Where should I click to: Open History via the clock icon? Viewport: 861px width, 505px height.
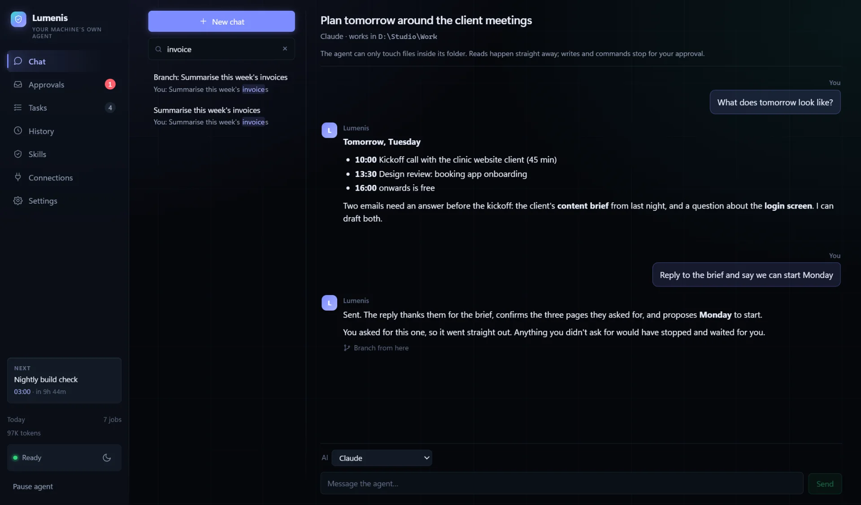(x=18, y=131)
